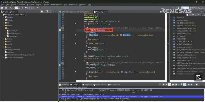This screenshot has height=102, width=205.
Task: Open the Renesas AI menu
Action: tap(73, 5)
